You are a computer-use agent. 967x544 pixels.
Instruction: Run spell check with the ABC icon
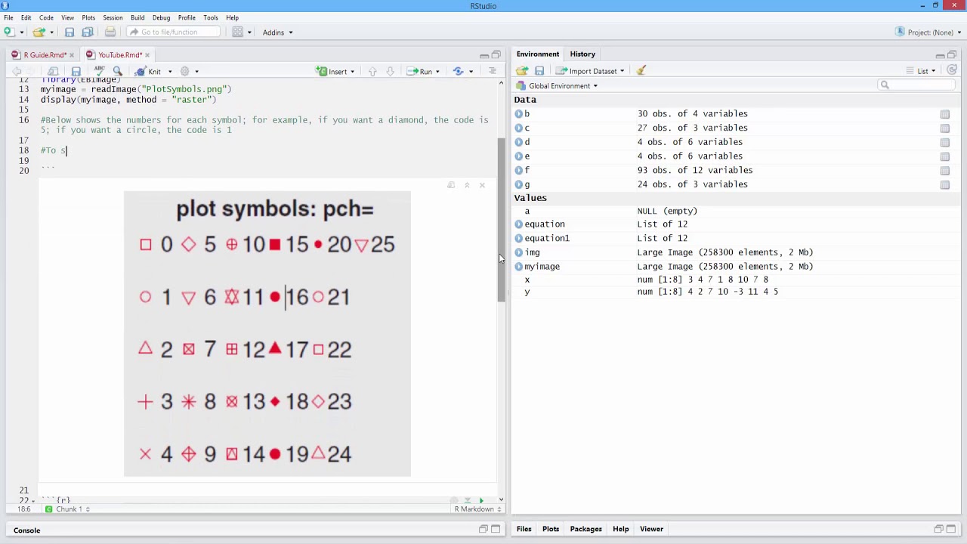pos(99,71)
